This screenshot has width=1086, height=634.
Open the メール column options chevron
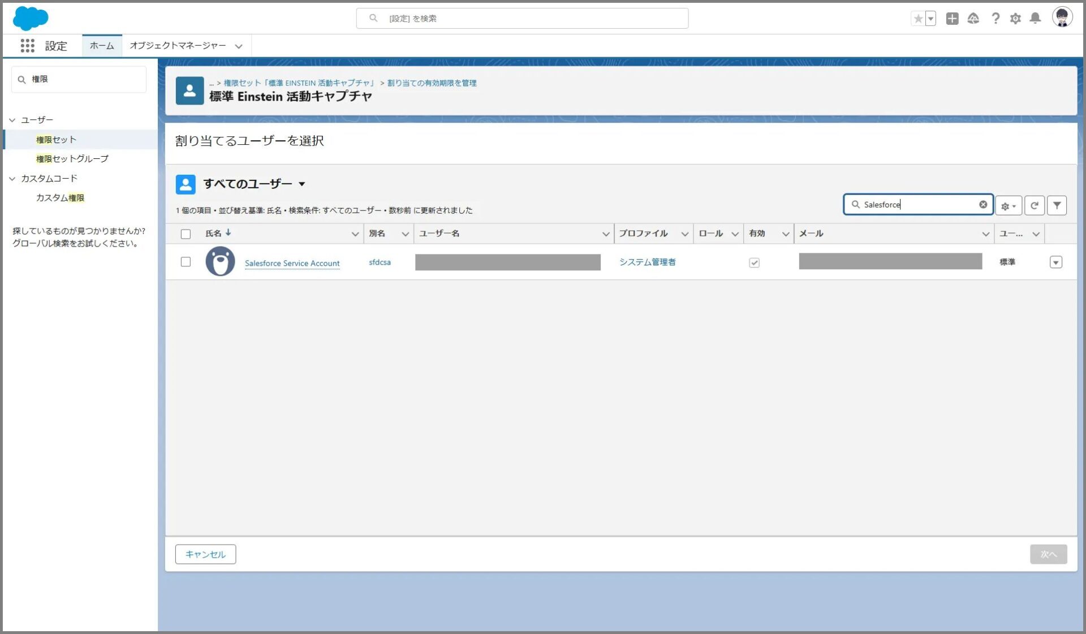pyautogui.click(x=986, y=234)
